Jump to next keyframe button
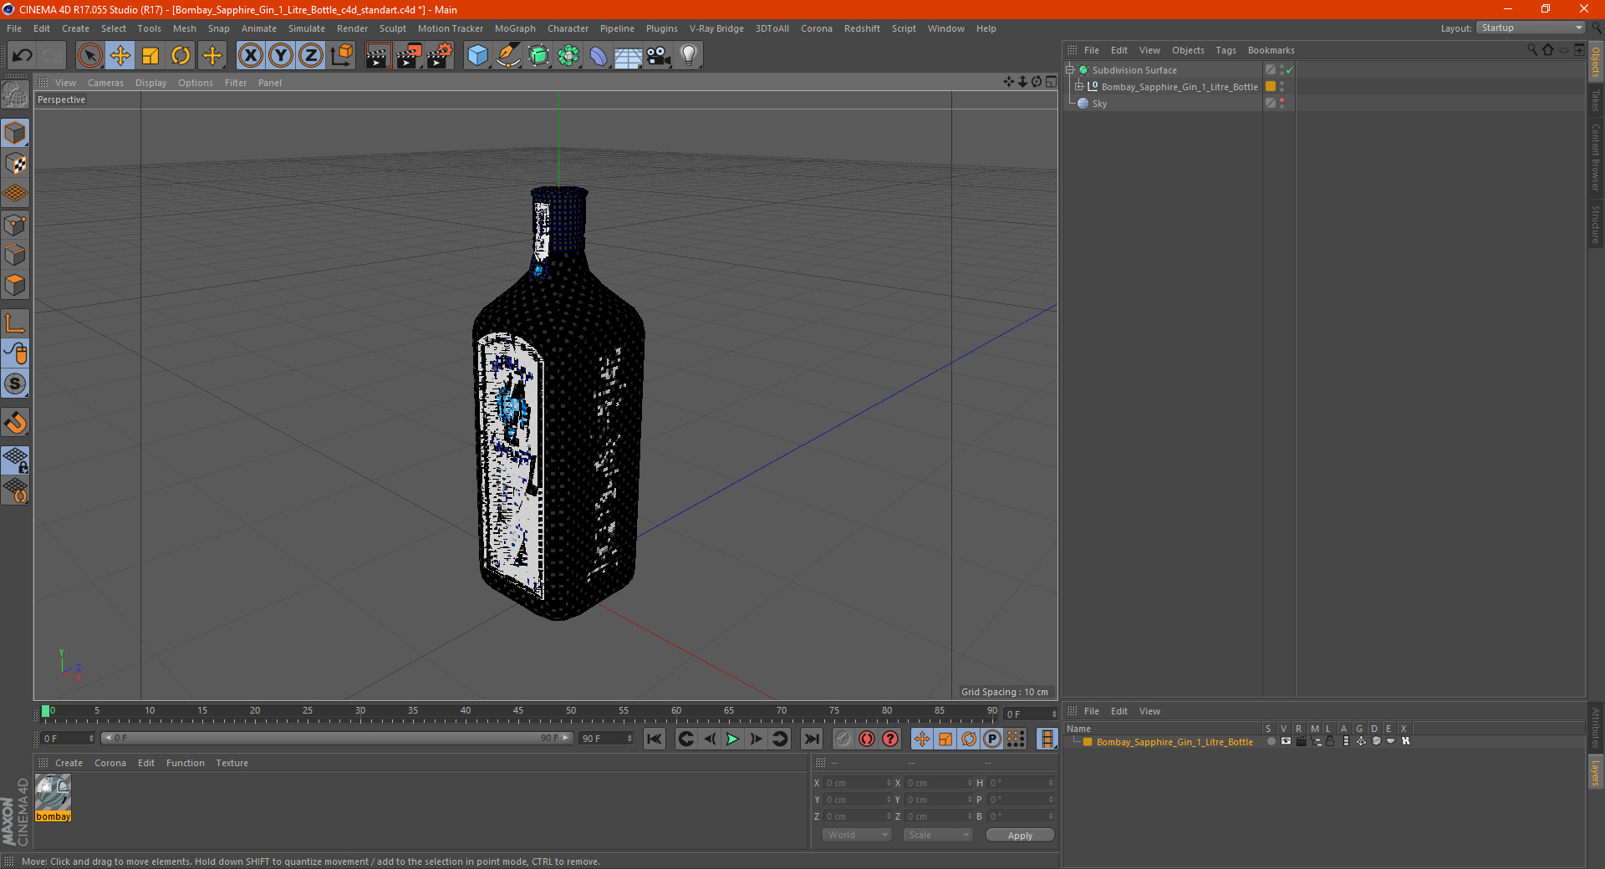This screenshot has width=1605, height=869. point(779,739)
